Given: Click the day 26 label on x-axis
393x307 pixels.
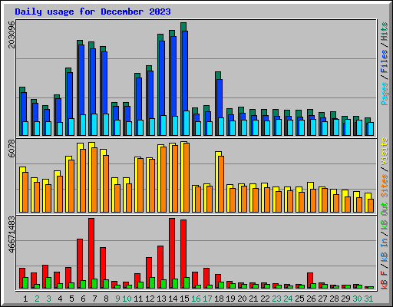Looking at the screenshot, I should [311, 299].
